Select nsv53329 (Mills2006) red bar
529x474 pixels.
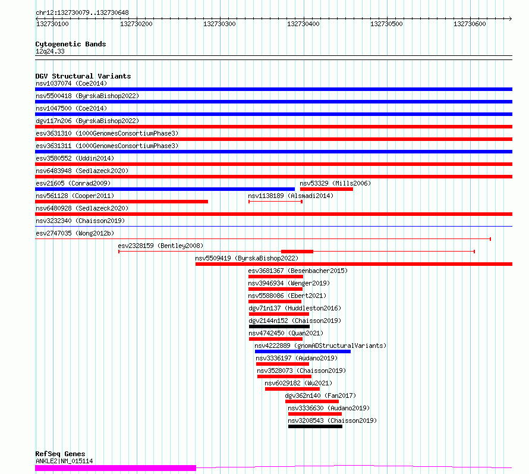(326, 189)
